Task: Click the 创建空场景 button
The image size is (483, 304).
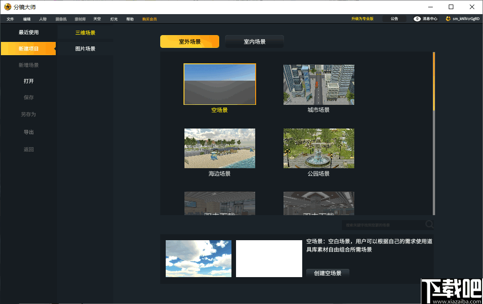Action: tap(328, 273)
